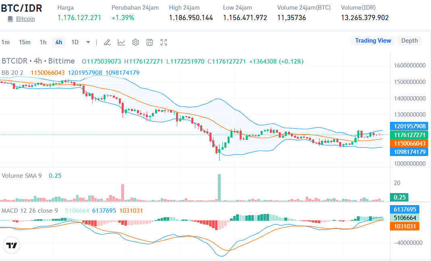Select the 4h timeframe icon button
Screen dimensions: 431x261
click(x=58, y=42)
